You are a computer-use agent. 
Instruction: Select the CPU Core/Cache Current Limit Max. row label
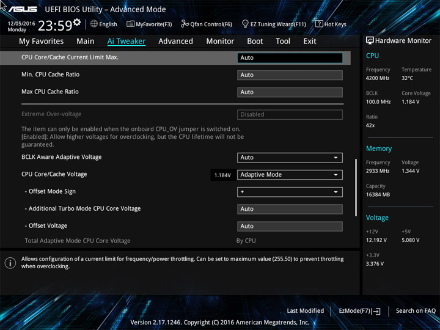[x=70, y=57]
